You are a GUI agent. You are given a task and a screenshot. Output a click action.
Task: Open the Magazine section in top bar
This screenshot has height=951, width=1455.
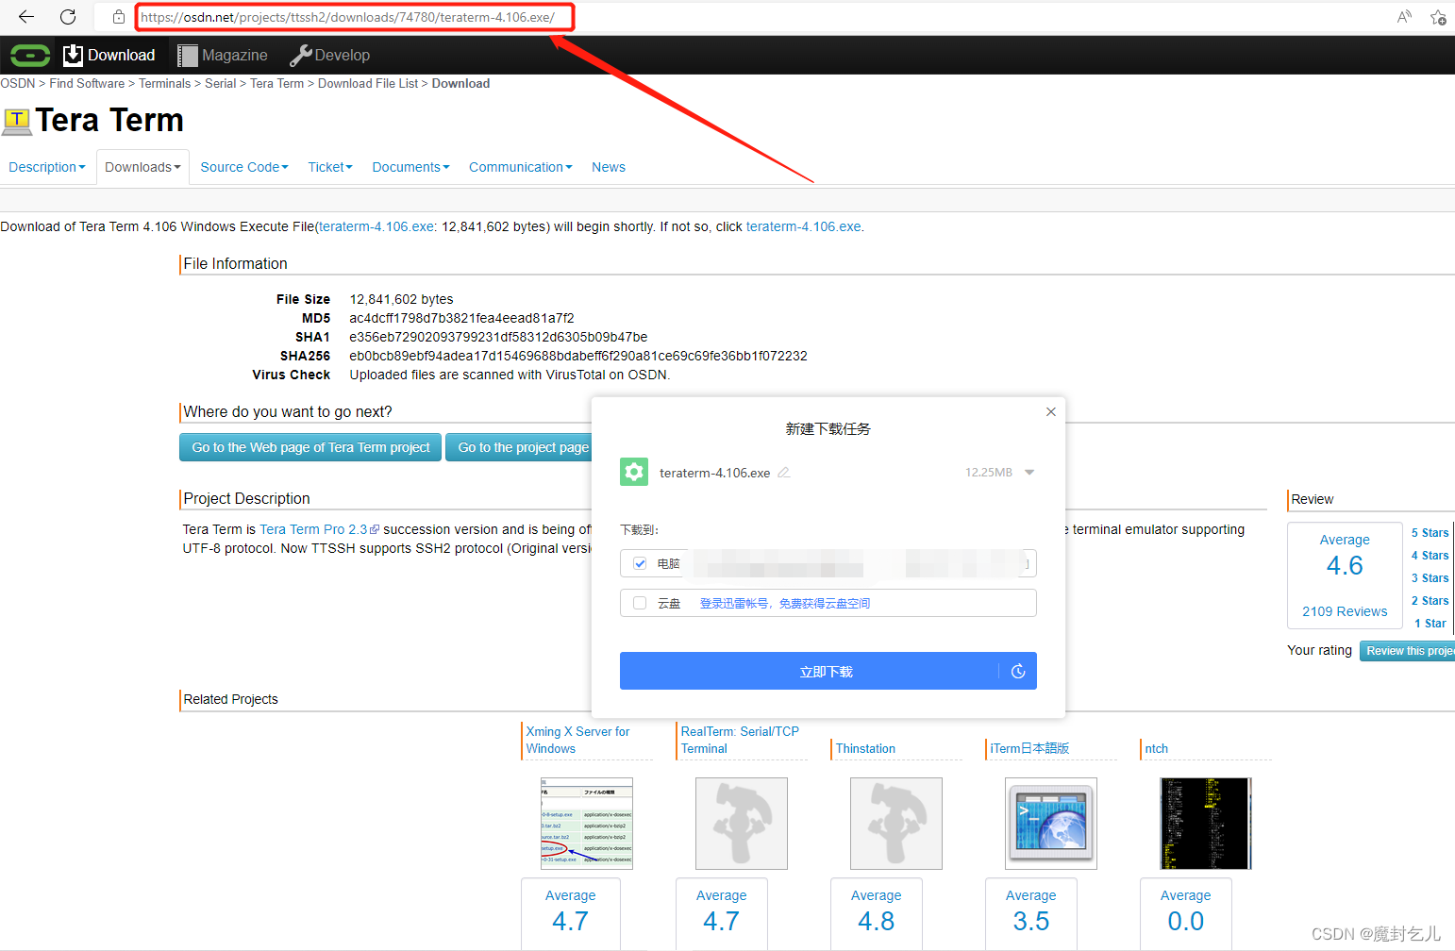click(x=223, y=56)
